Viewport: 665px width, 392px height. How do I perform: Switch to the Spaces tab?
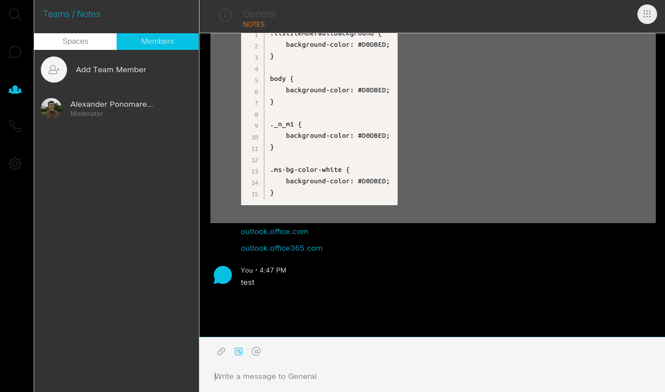coord(75,41)
